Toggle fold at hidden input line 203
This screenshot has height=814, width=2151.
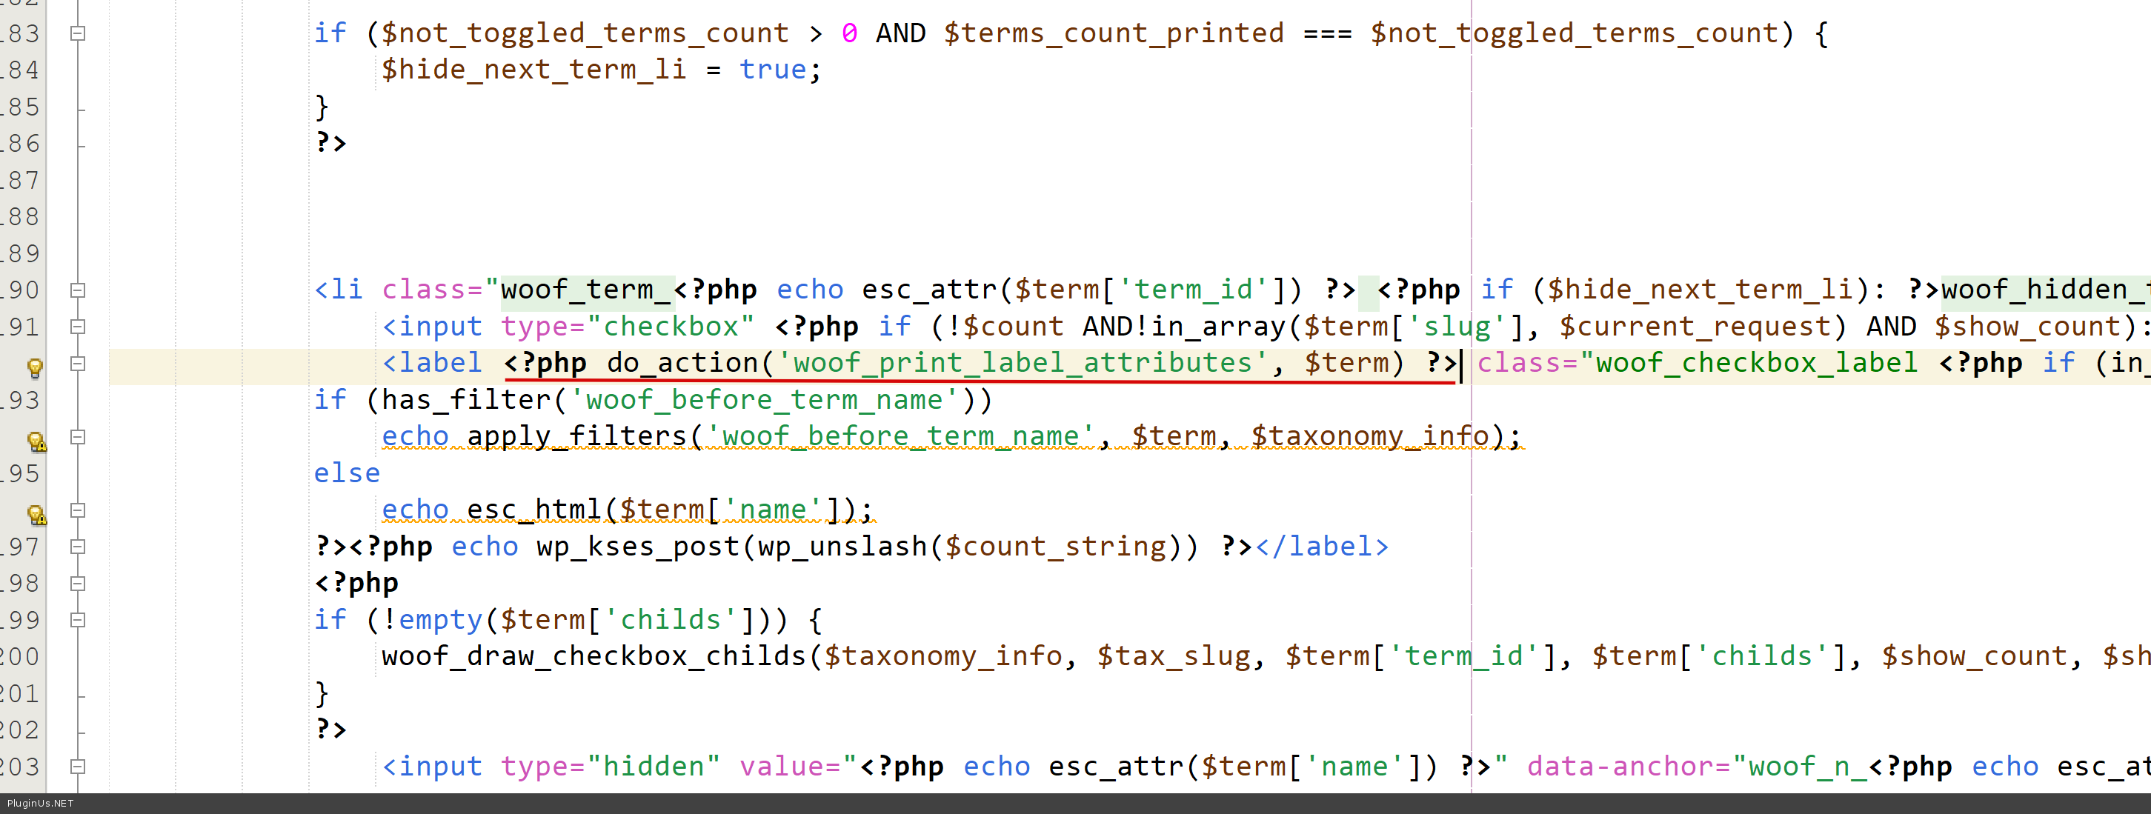pos(78,767)
